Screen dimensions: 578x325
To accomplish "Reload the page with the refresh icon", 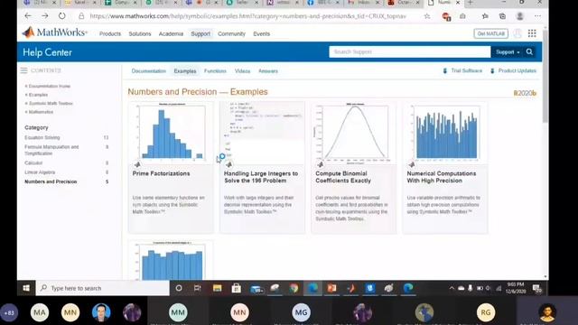I will (x=62, y=16).
